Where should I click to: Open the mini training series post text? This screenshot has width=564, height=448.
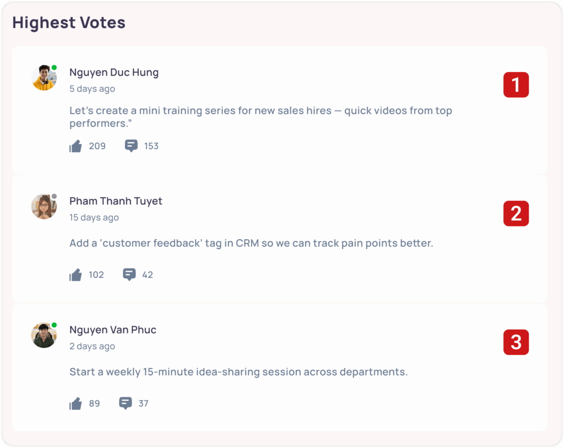(261, 117)
